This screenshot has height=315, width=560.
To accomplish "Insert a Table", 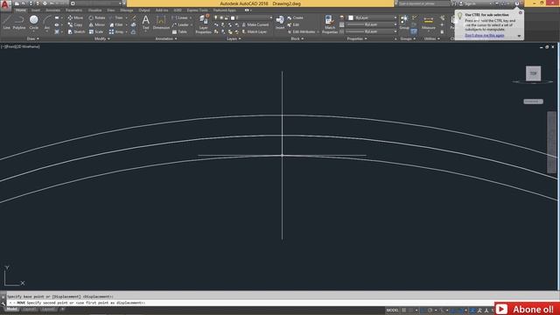I will [179, 31].
